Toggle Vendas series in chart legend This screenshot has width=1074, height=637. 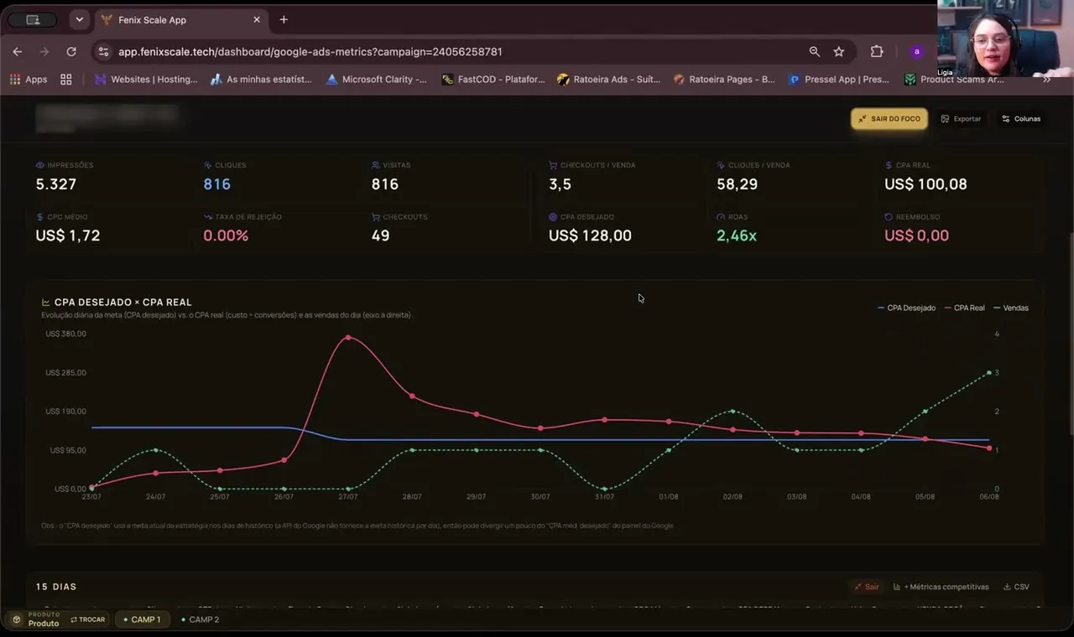[x=1011, y=308]
